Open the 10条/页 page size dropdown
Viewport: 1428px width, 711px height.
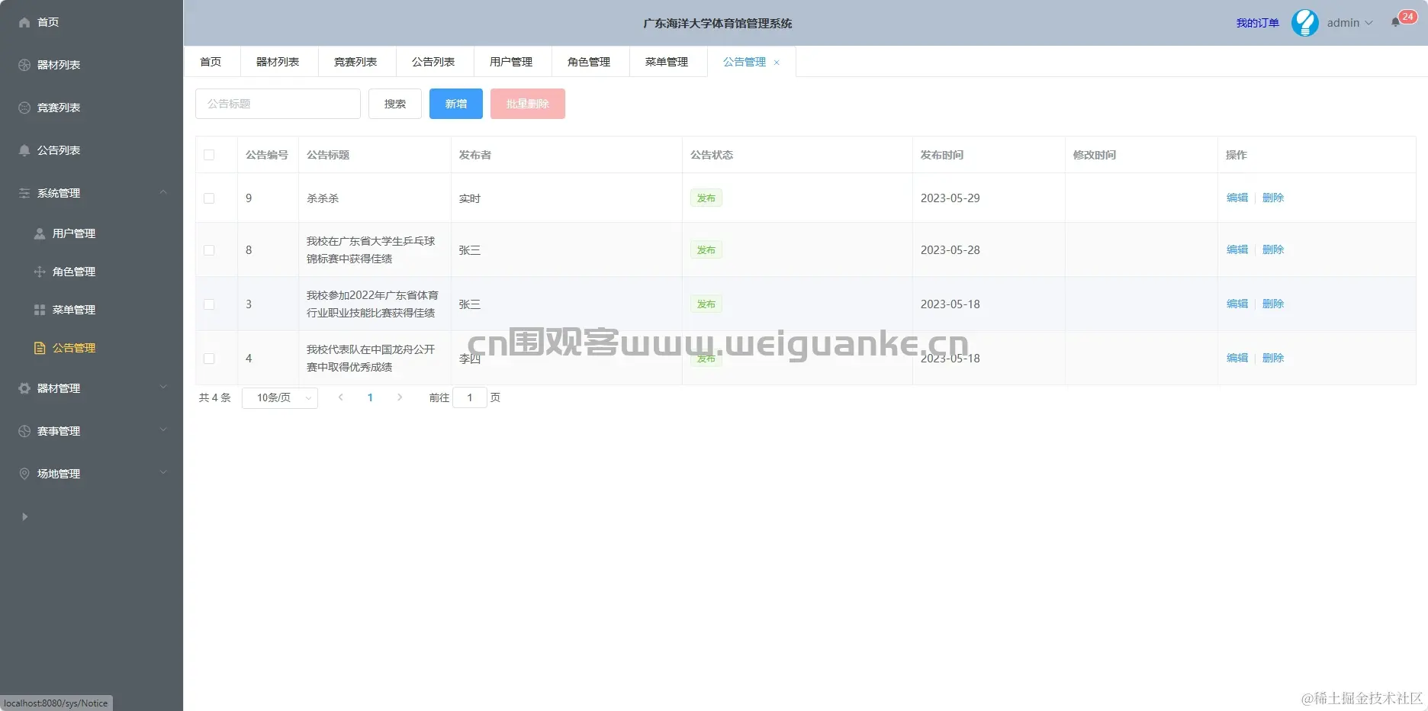pyautogui.click(x=280, y=398)
